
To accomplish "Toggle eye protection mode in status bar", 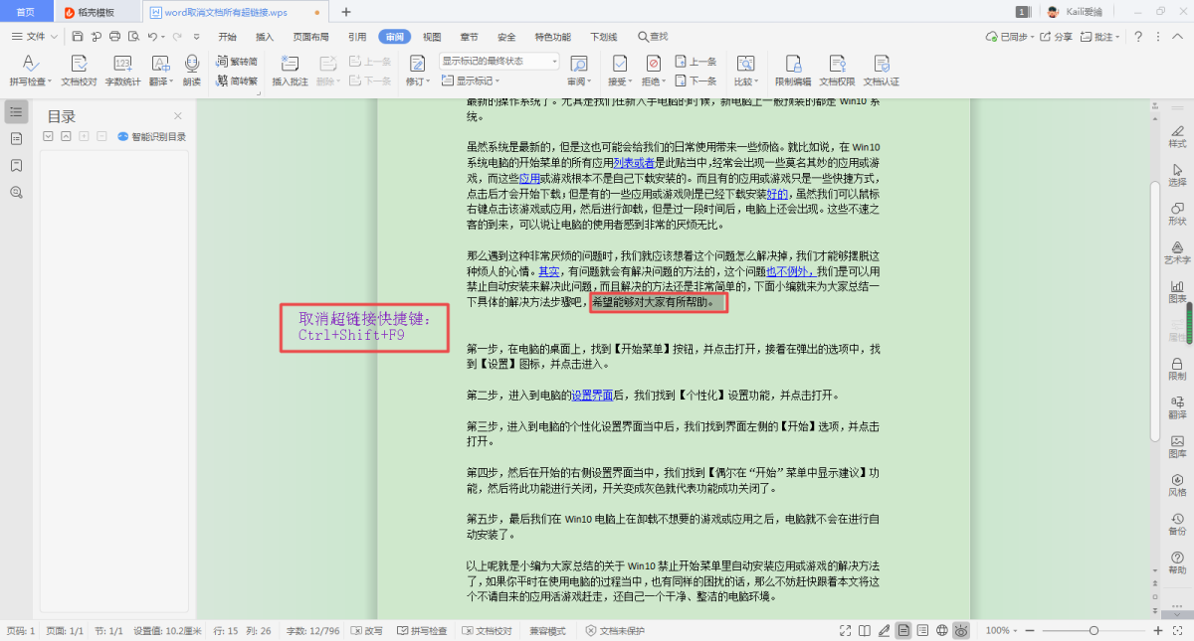I will tap(961, 631).
